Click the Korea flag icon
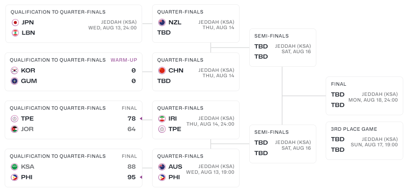The image size is (412, 189). [15, 70]
